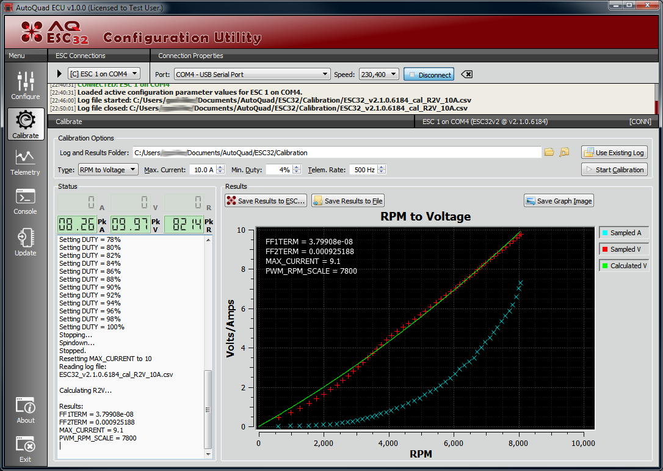Click the clear log backspace icon
Viewport: 663px width, 471px height.
click(467, 75)
